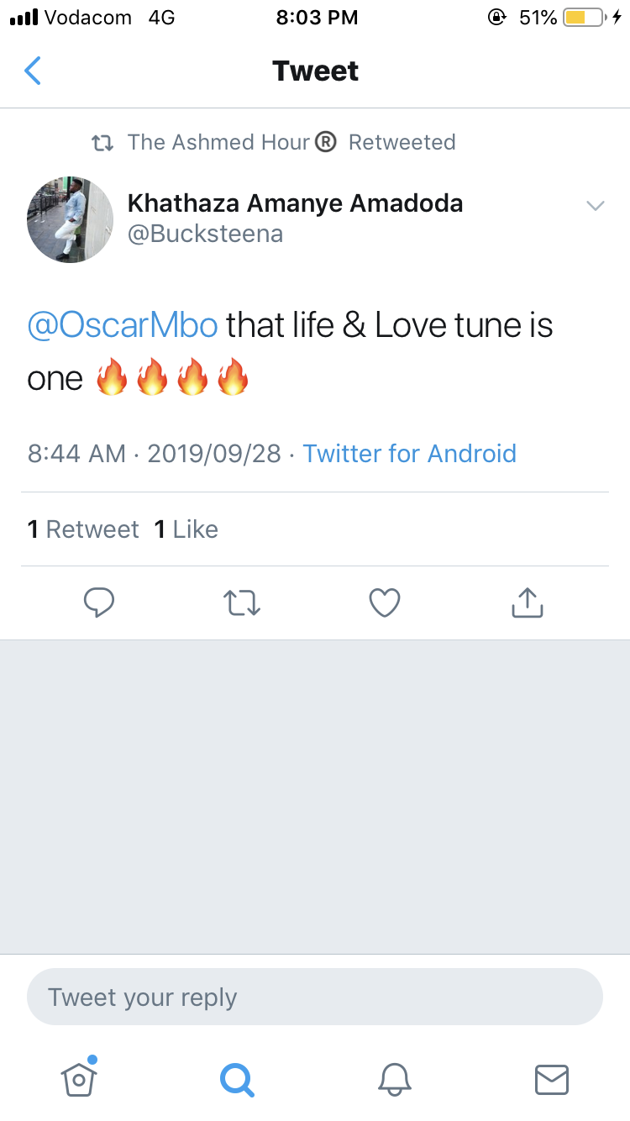Open the Notifications bell icon
The height and width of the screenshot is (1121, 630).
tap(395, 1079)
